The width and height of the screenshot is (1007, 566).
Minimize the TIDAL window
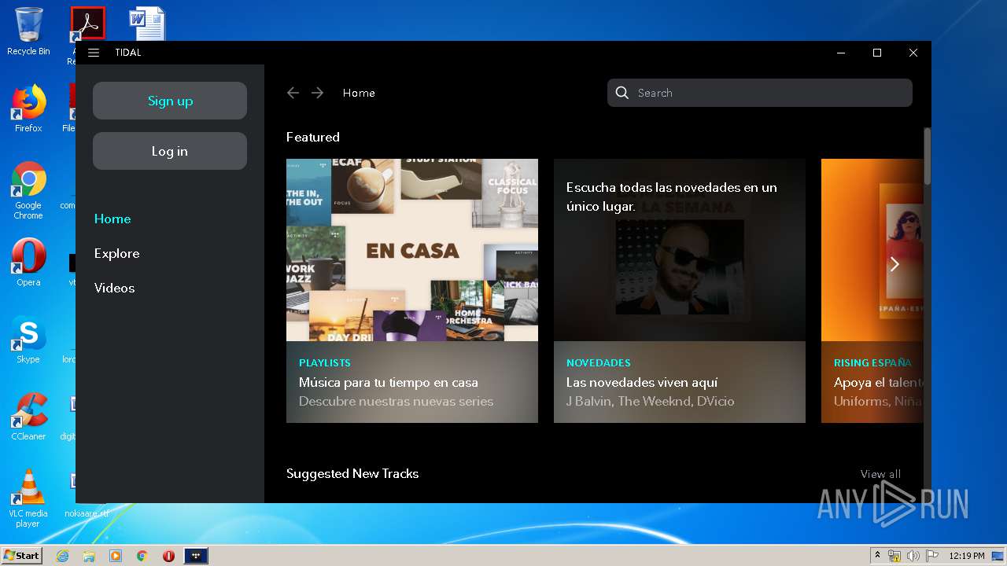[x=841, y=53]
